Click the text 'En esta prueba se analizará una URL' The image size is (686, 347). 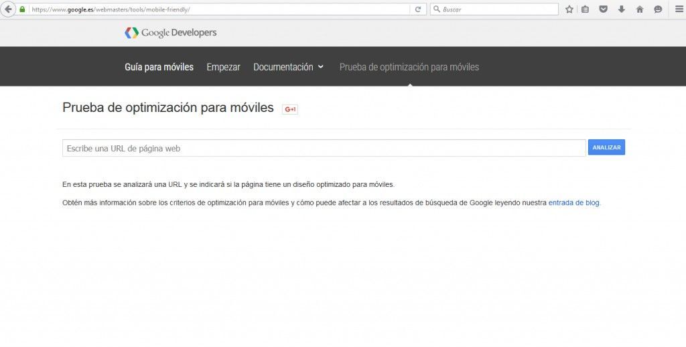pyautogui.click(x=122, y=185)
